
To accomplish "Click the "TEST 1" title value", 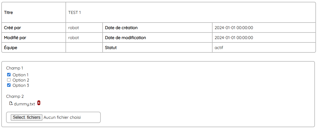I will (x=74, y=13).
